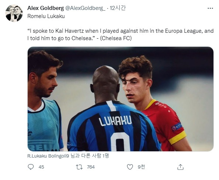The image size is (219, 180).
Task: Open the @AlexGoldberg_ handle link
Action: (x=85, y=8)
